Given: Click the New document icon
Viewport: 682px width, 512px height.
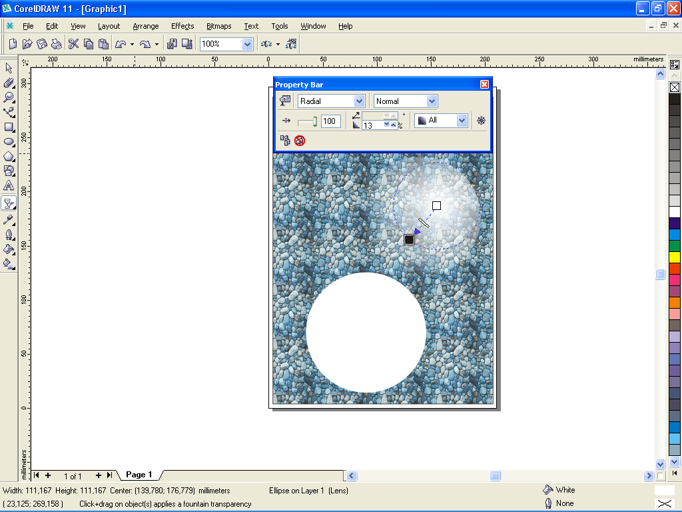Looking at the screenshot, I should 13,44.
